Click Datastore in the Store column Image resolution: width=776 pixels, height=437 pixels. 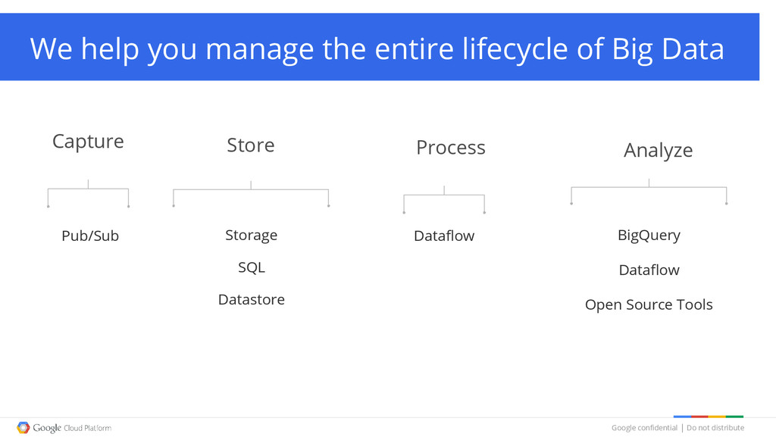point(252,300)
